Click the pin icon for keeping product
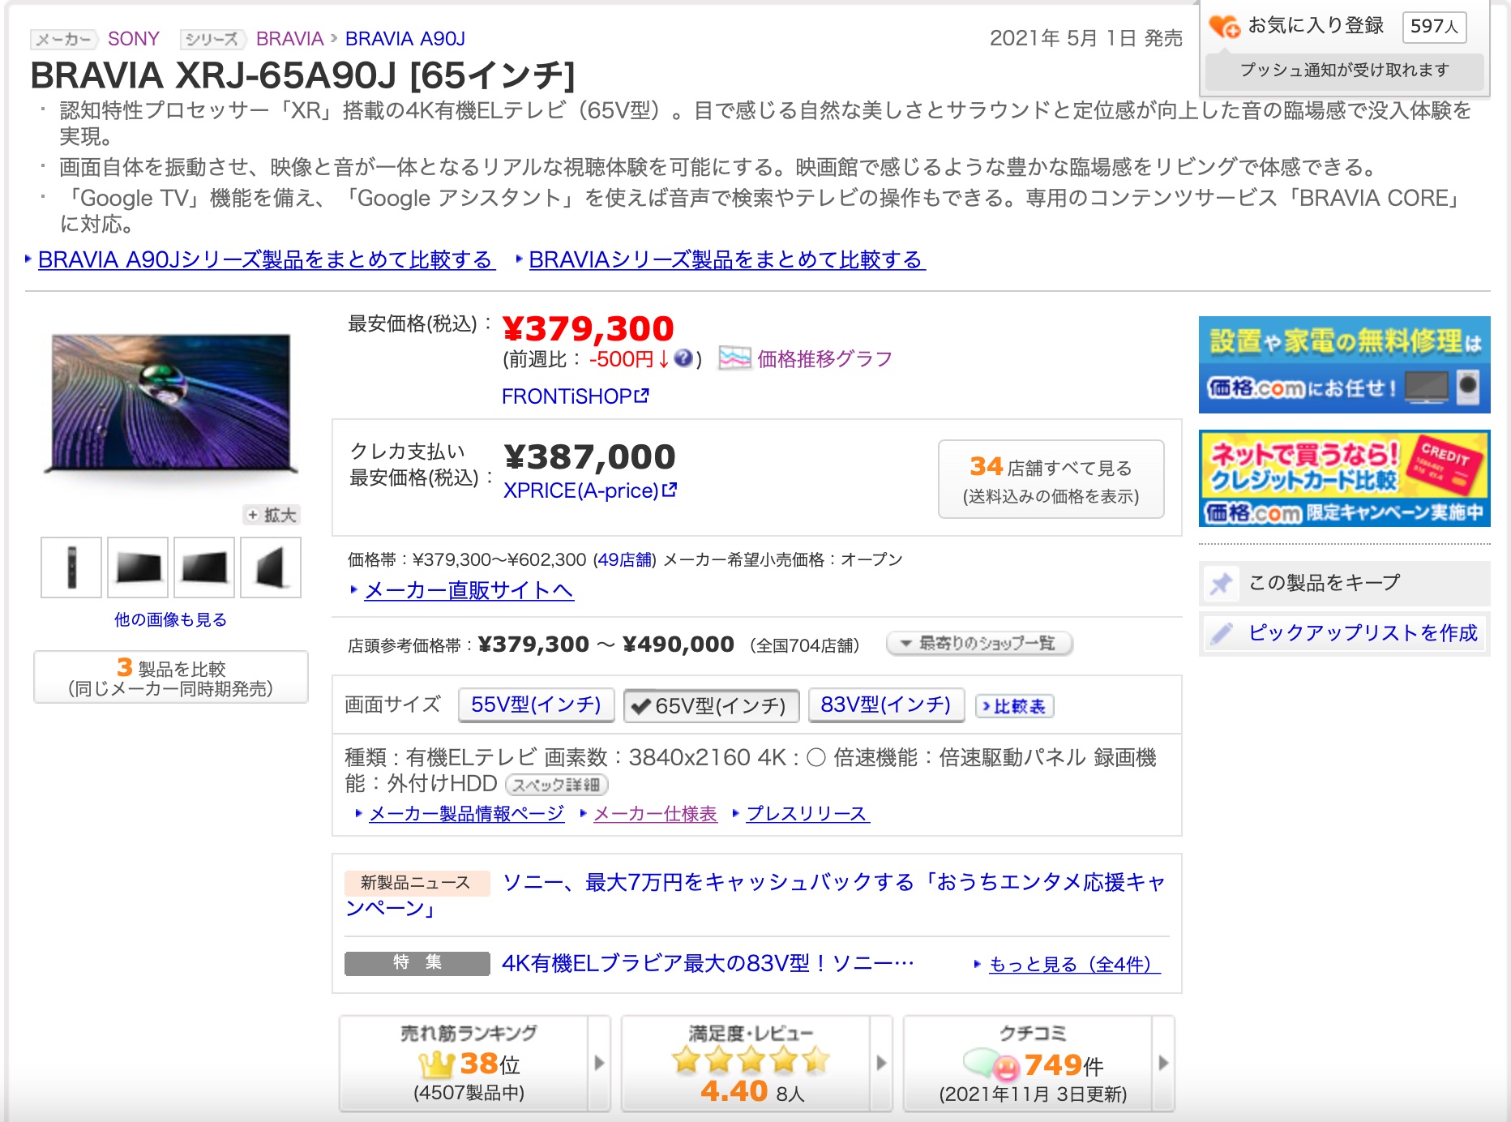 pos(1221,583)
